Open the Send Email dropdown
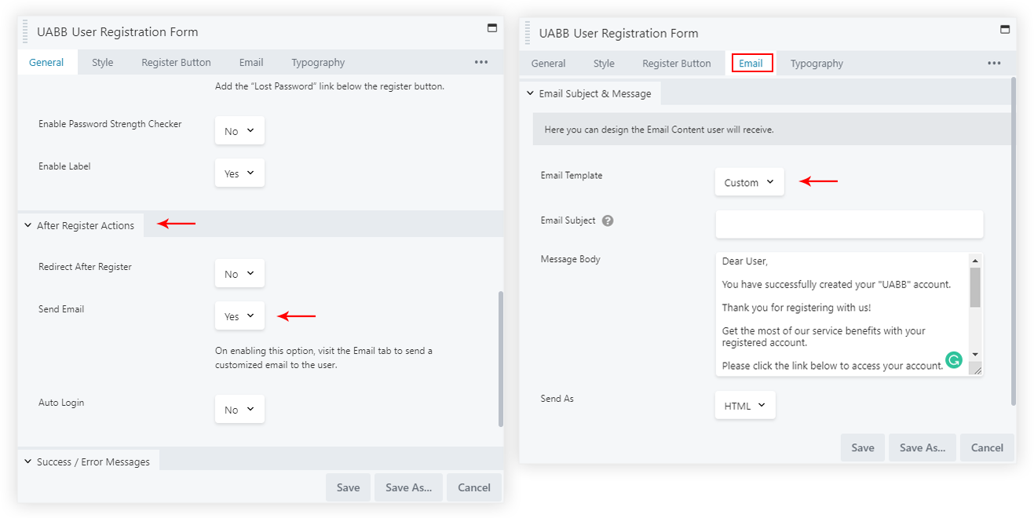The width and height of the screenshot is (1034, 518). coord(239,316)
